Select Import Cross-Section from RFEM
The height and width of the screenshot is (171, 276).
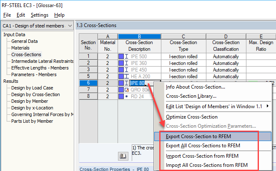pyautogui.click(x=202, y=156)
